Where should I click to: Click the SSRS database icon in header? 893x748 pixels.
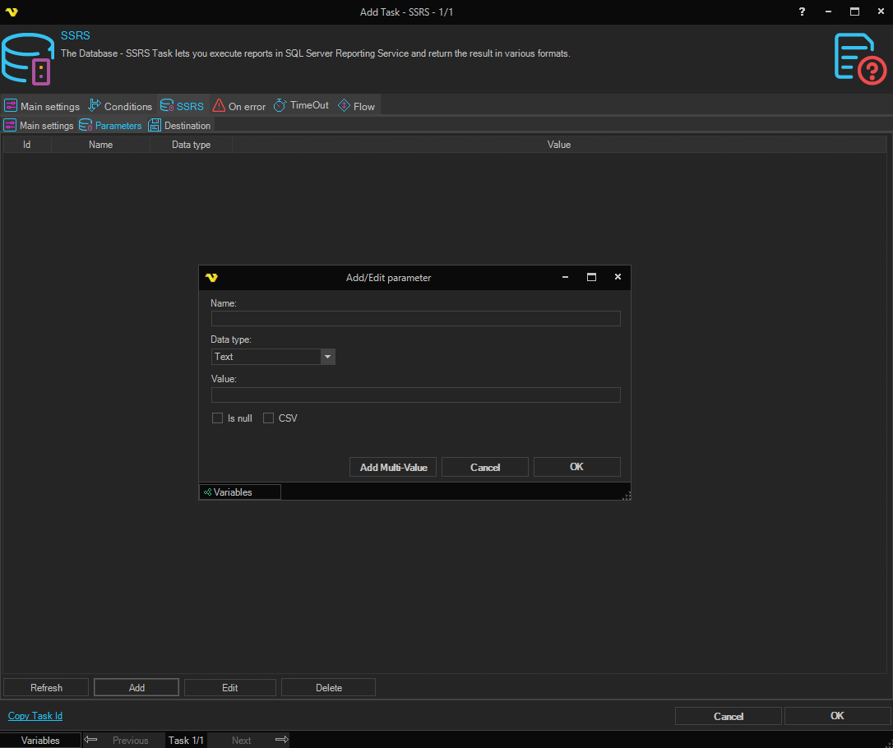click(28, 58)
